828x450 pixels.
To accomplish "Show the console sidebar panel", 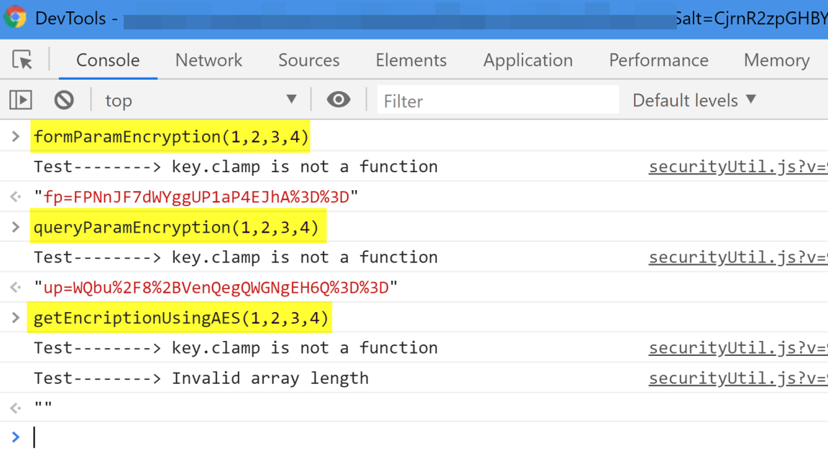I will (21, 100).
